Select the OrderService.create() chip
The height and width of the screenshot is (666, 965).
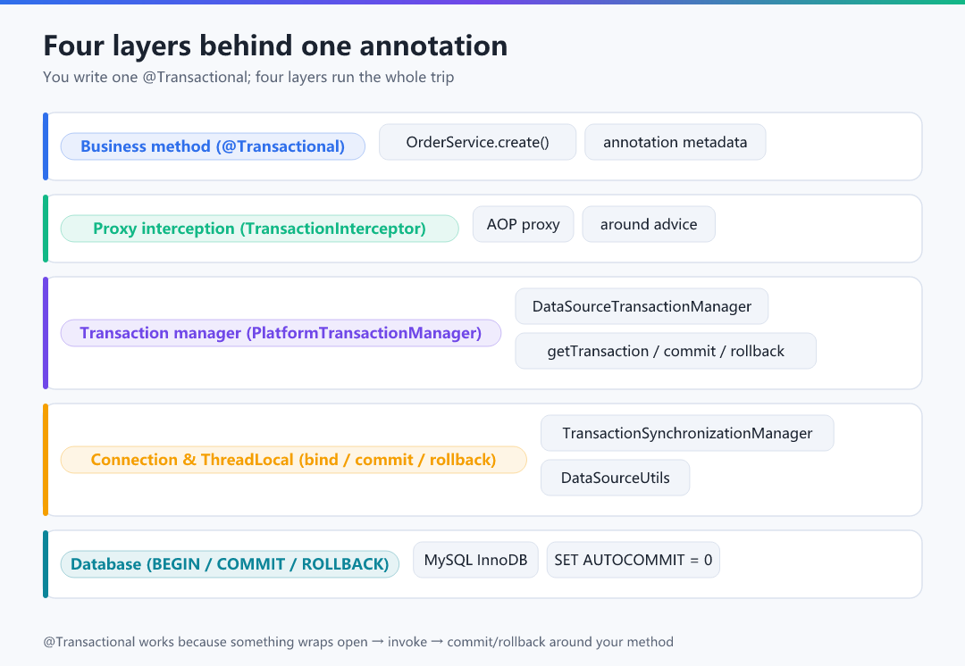477,142
